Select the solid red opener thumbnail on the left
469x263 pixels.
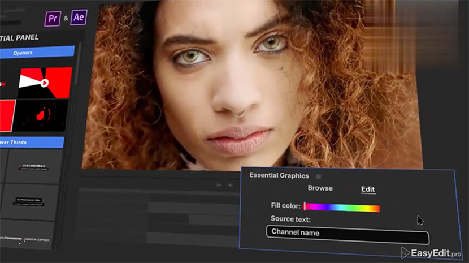(7, 115)
